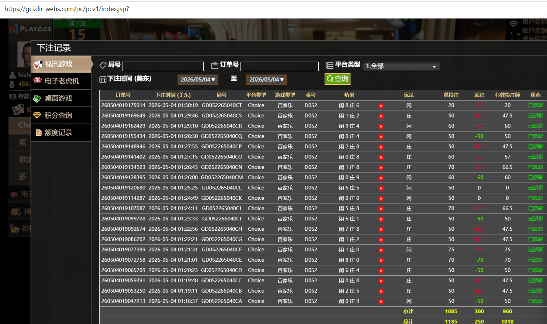This screenshot has height=324, width=547.
Task: Play video for order 260504019155434
Action: click(381, 137)
